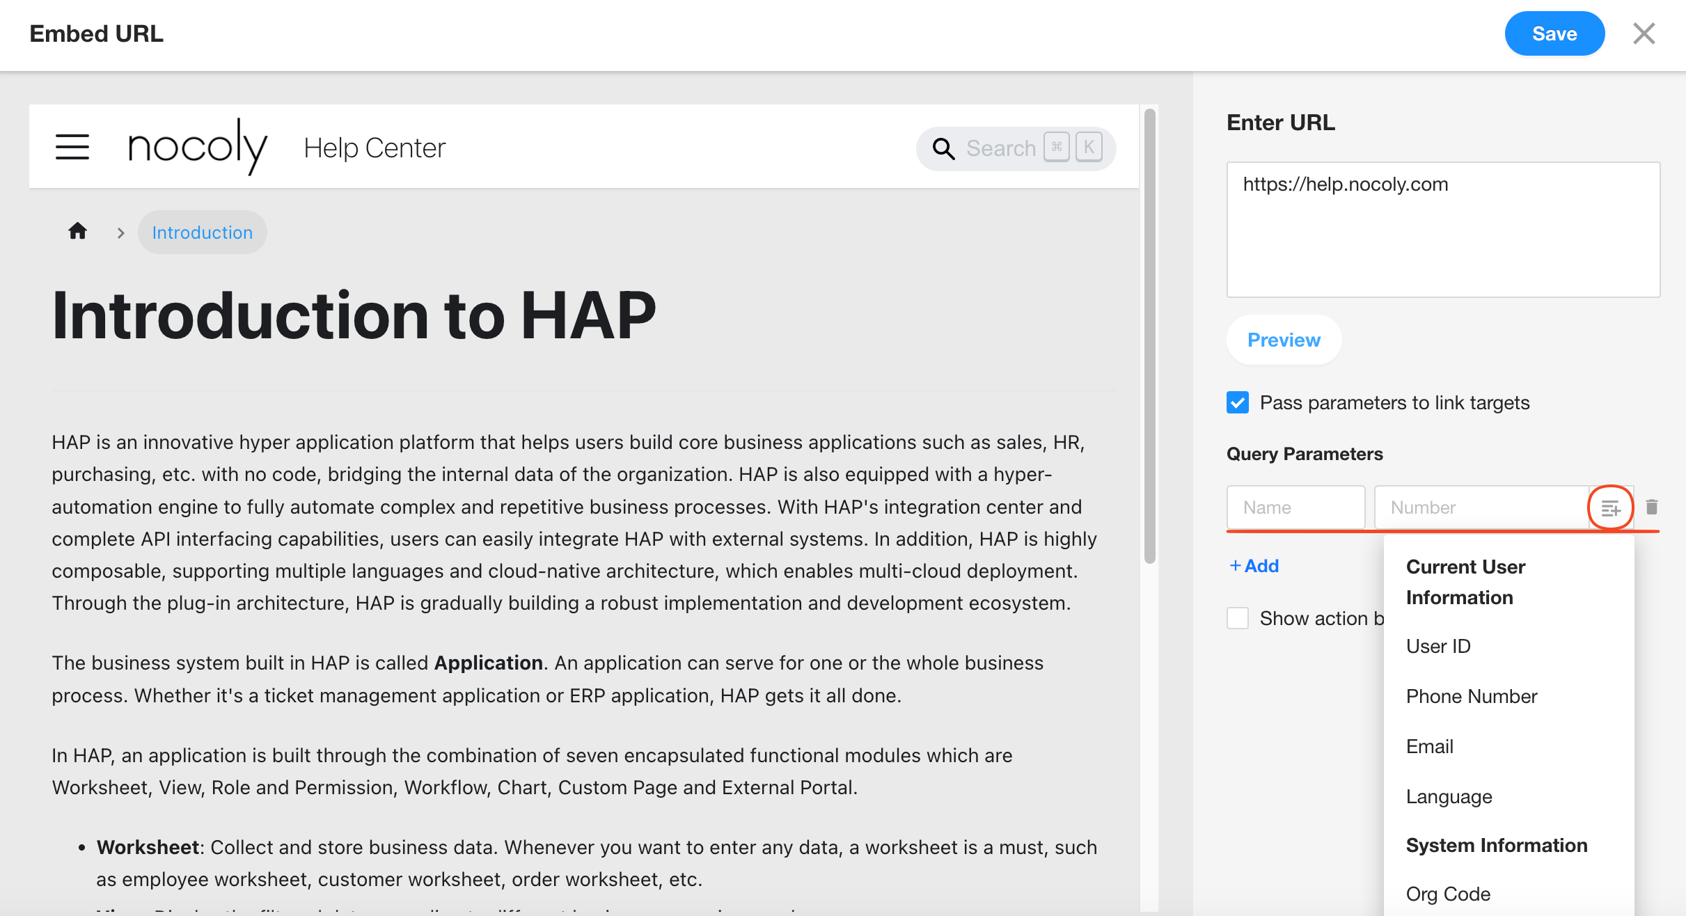
Task: Delete the query parameter row
Action: (x=1651, y=507)
